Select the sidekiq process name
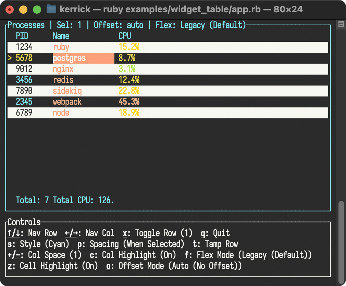The width and height of the screenshot is (346, 286). click(x=67, y=91)
